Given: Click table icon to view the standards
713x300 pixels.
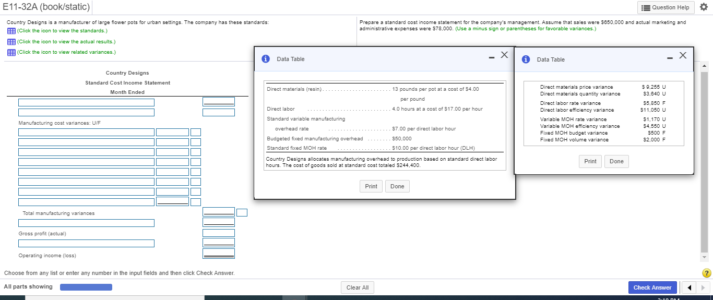Looking at the screenshot, I should (11, 31).
